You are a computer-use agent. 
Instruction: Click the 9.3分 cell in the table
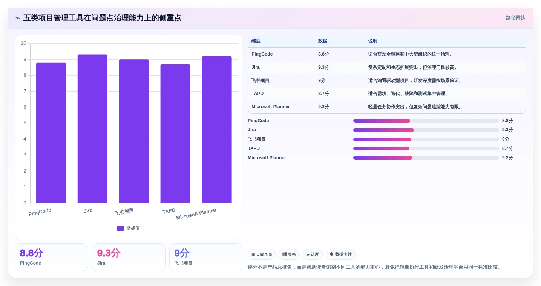point(323,67)
